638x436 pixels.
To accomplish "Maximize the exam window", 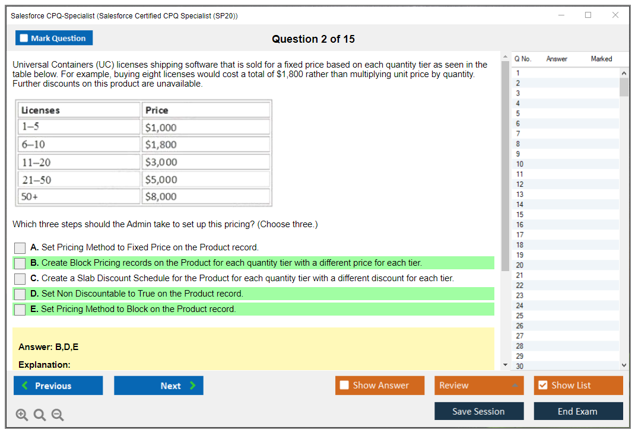I will pos(588,15).
